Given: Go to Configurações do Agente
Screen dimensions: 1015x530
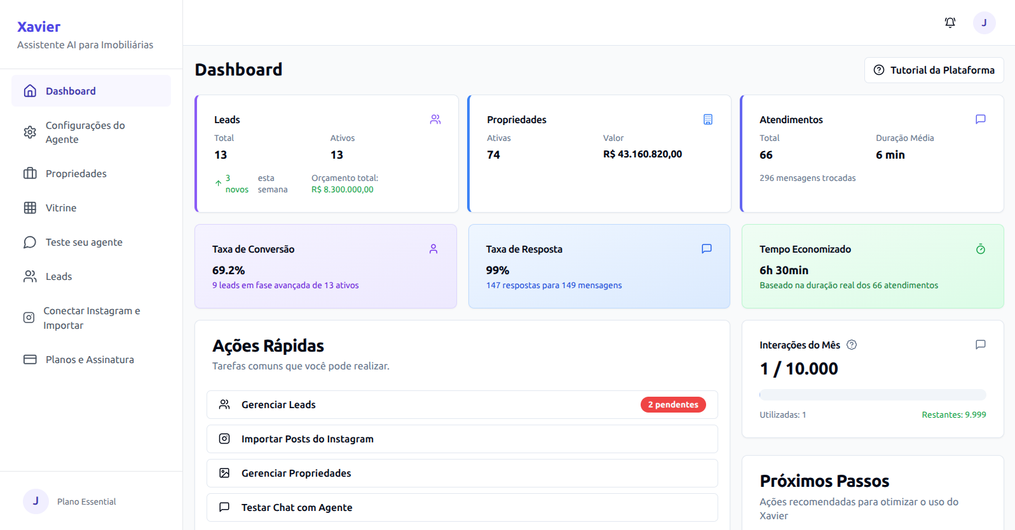Looking at the screenshot, I should pyautogui.click(x=91, y=132).
